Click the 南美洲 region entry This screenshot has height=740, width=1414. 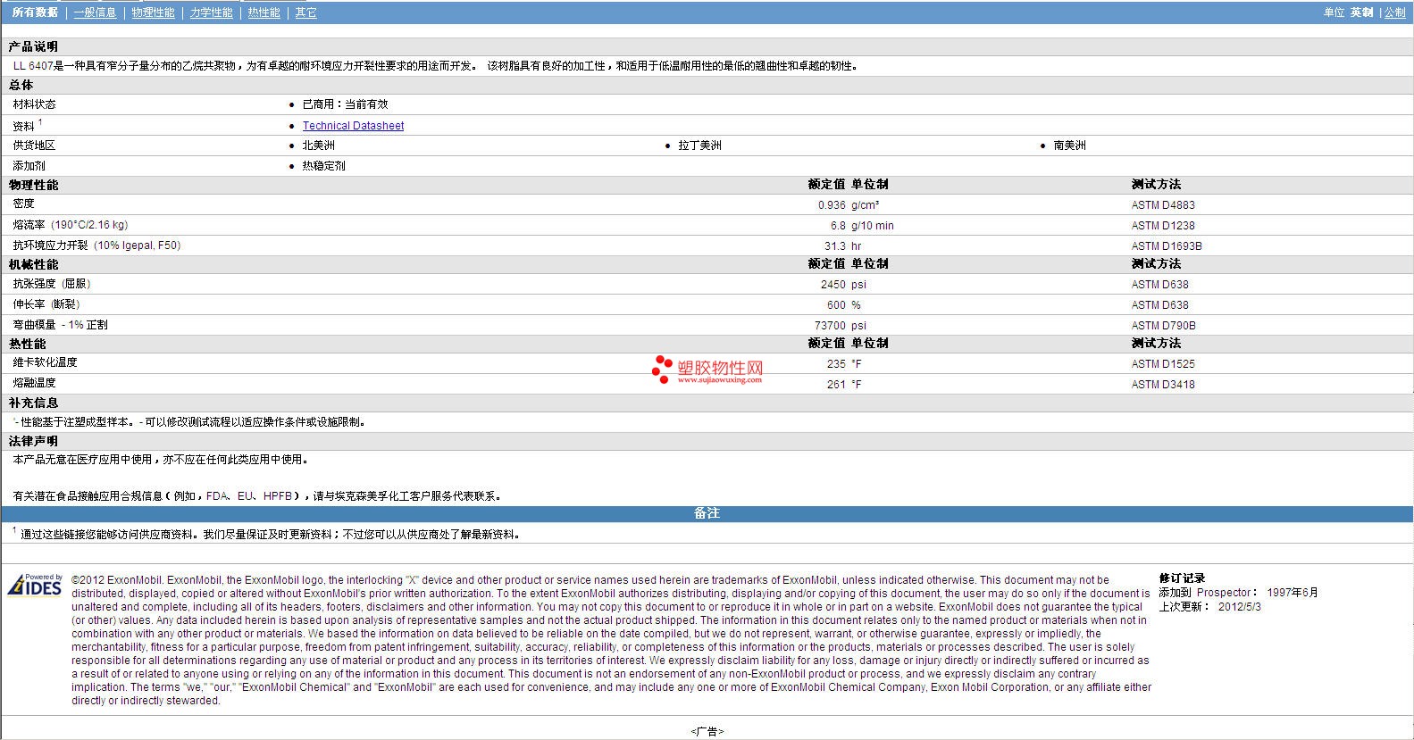click(1069, 146)
